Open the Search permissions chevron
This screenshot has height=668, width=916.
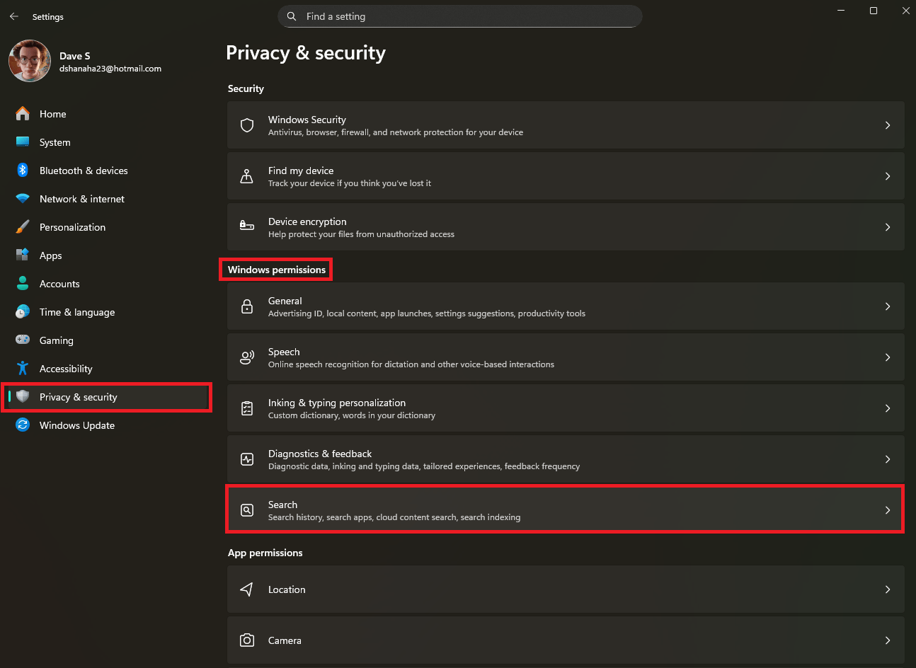coord(887,510)
